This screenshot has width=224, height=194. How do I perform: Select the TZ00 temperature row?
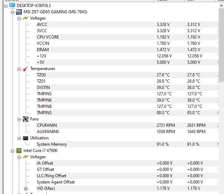tap(127, 75)
